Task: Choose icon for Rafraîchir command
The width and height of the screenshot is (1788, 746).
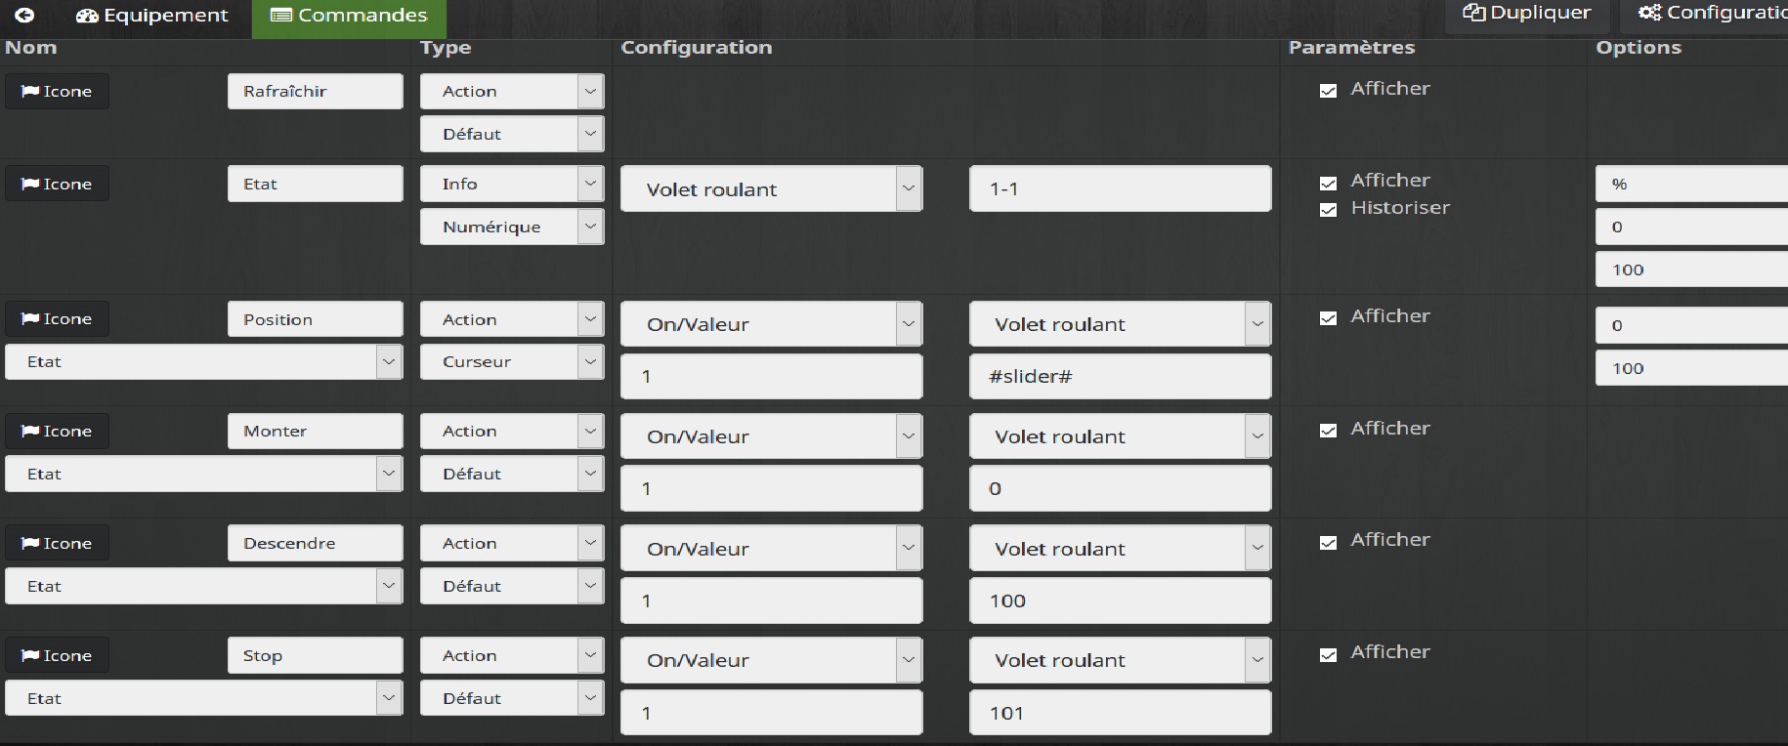Action: coord(57,91)
